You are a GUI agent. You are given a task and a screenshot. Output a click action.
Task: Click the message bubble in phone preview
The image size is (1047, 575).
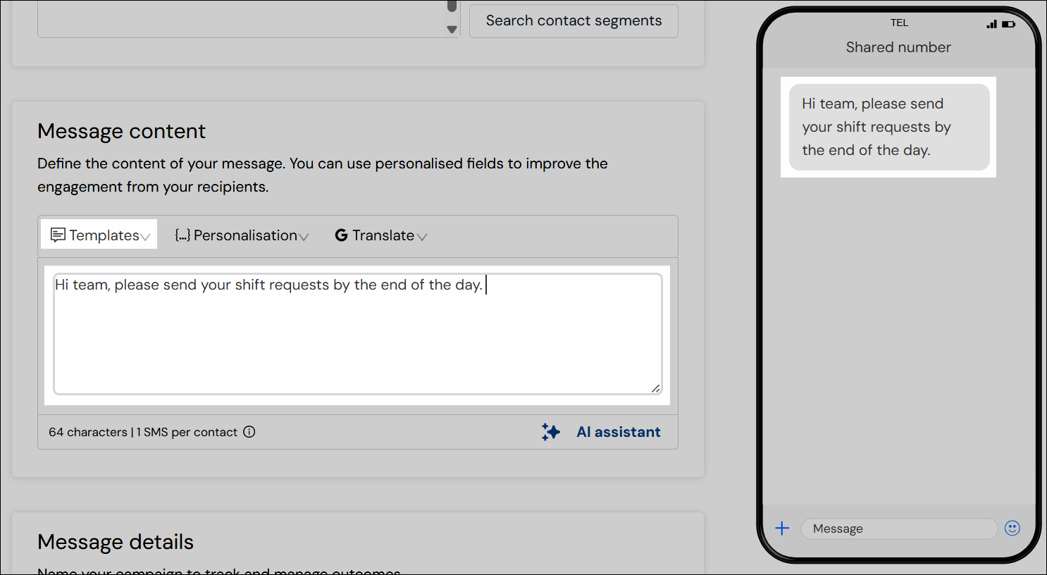coord(888,127)
